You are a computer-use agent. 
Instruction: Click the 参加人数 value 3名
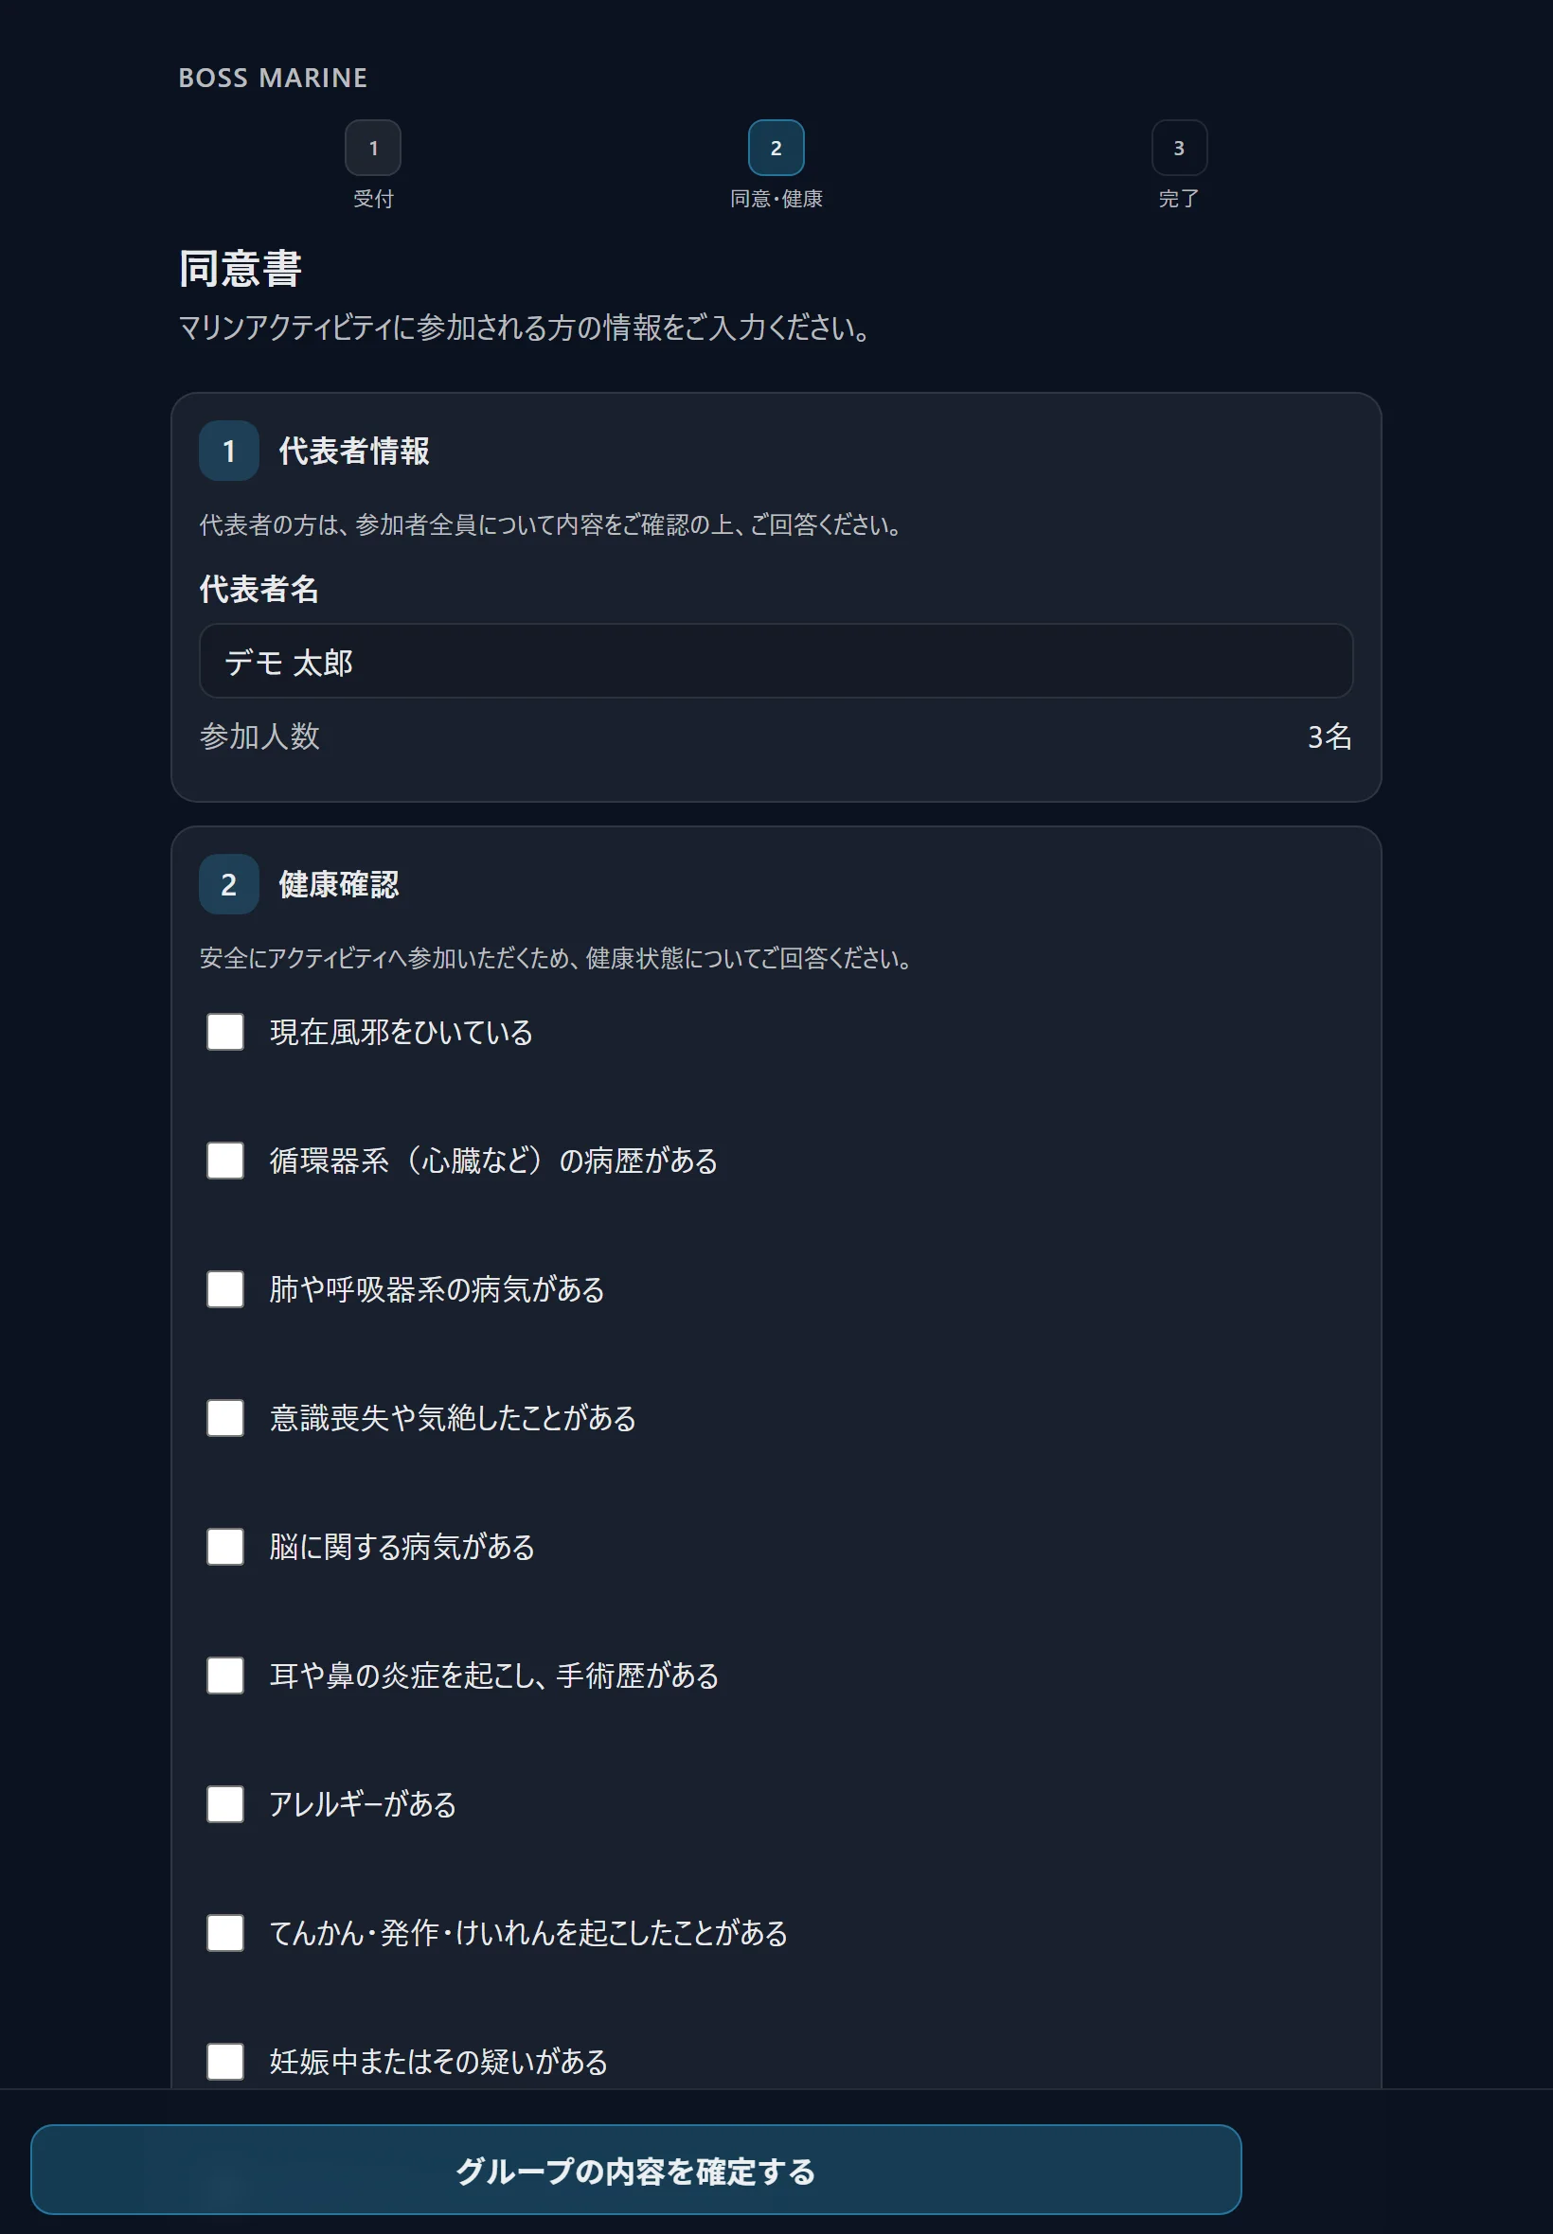[x=1330, y=737]
